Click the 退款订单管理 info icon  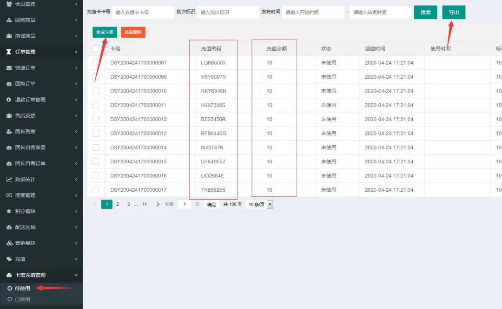(x=9, y=100)
